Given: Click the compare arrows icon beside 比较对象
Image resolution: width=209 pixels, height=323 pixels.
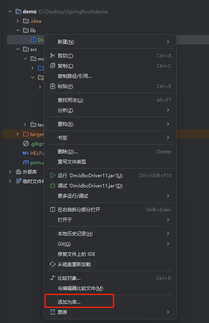Looking at the screenshot, I should click(x=53, y=278).
